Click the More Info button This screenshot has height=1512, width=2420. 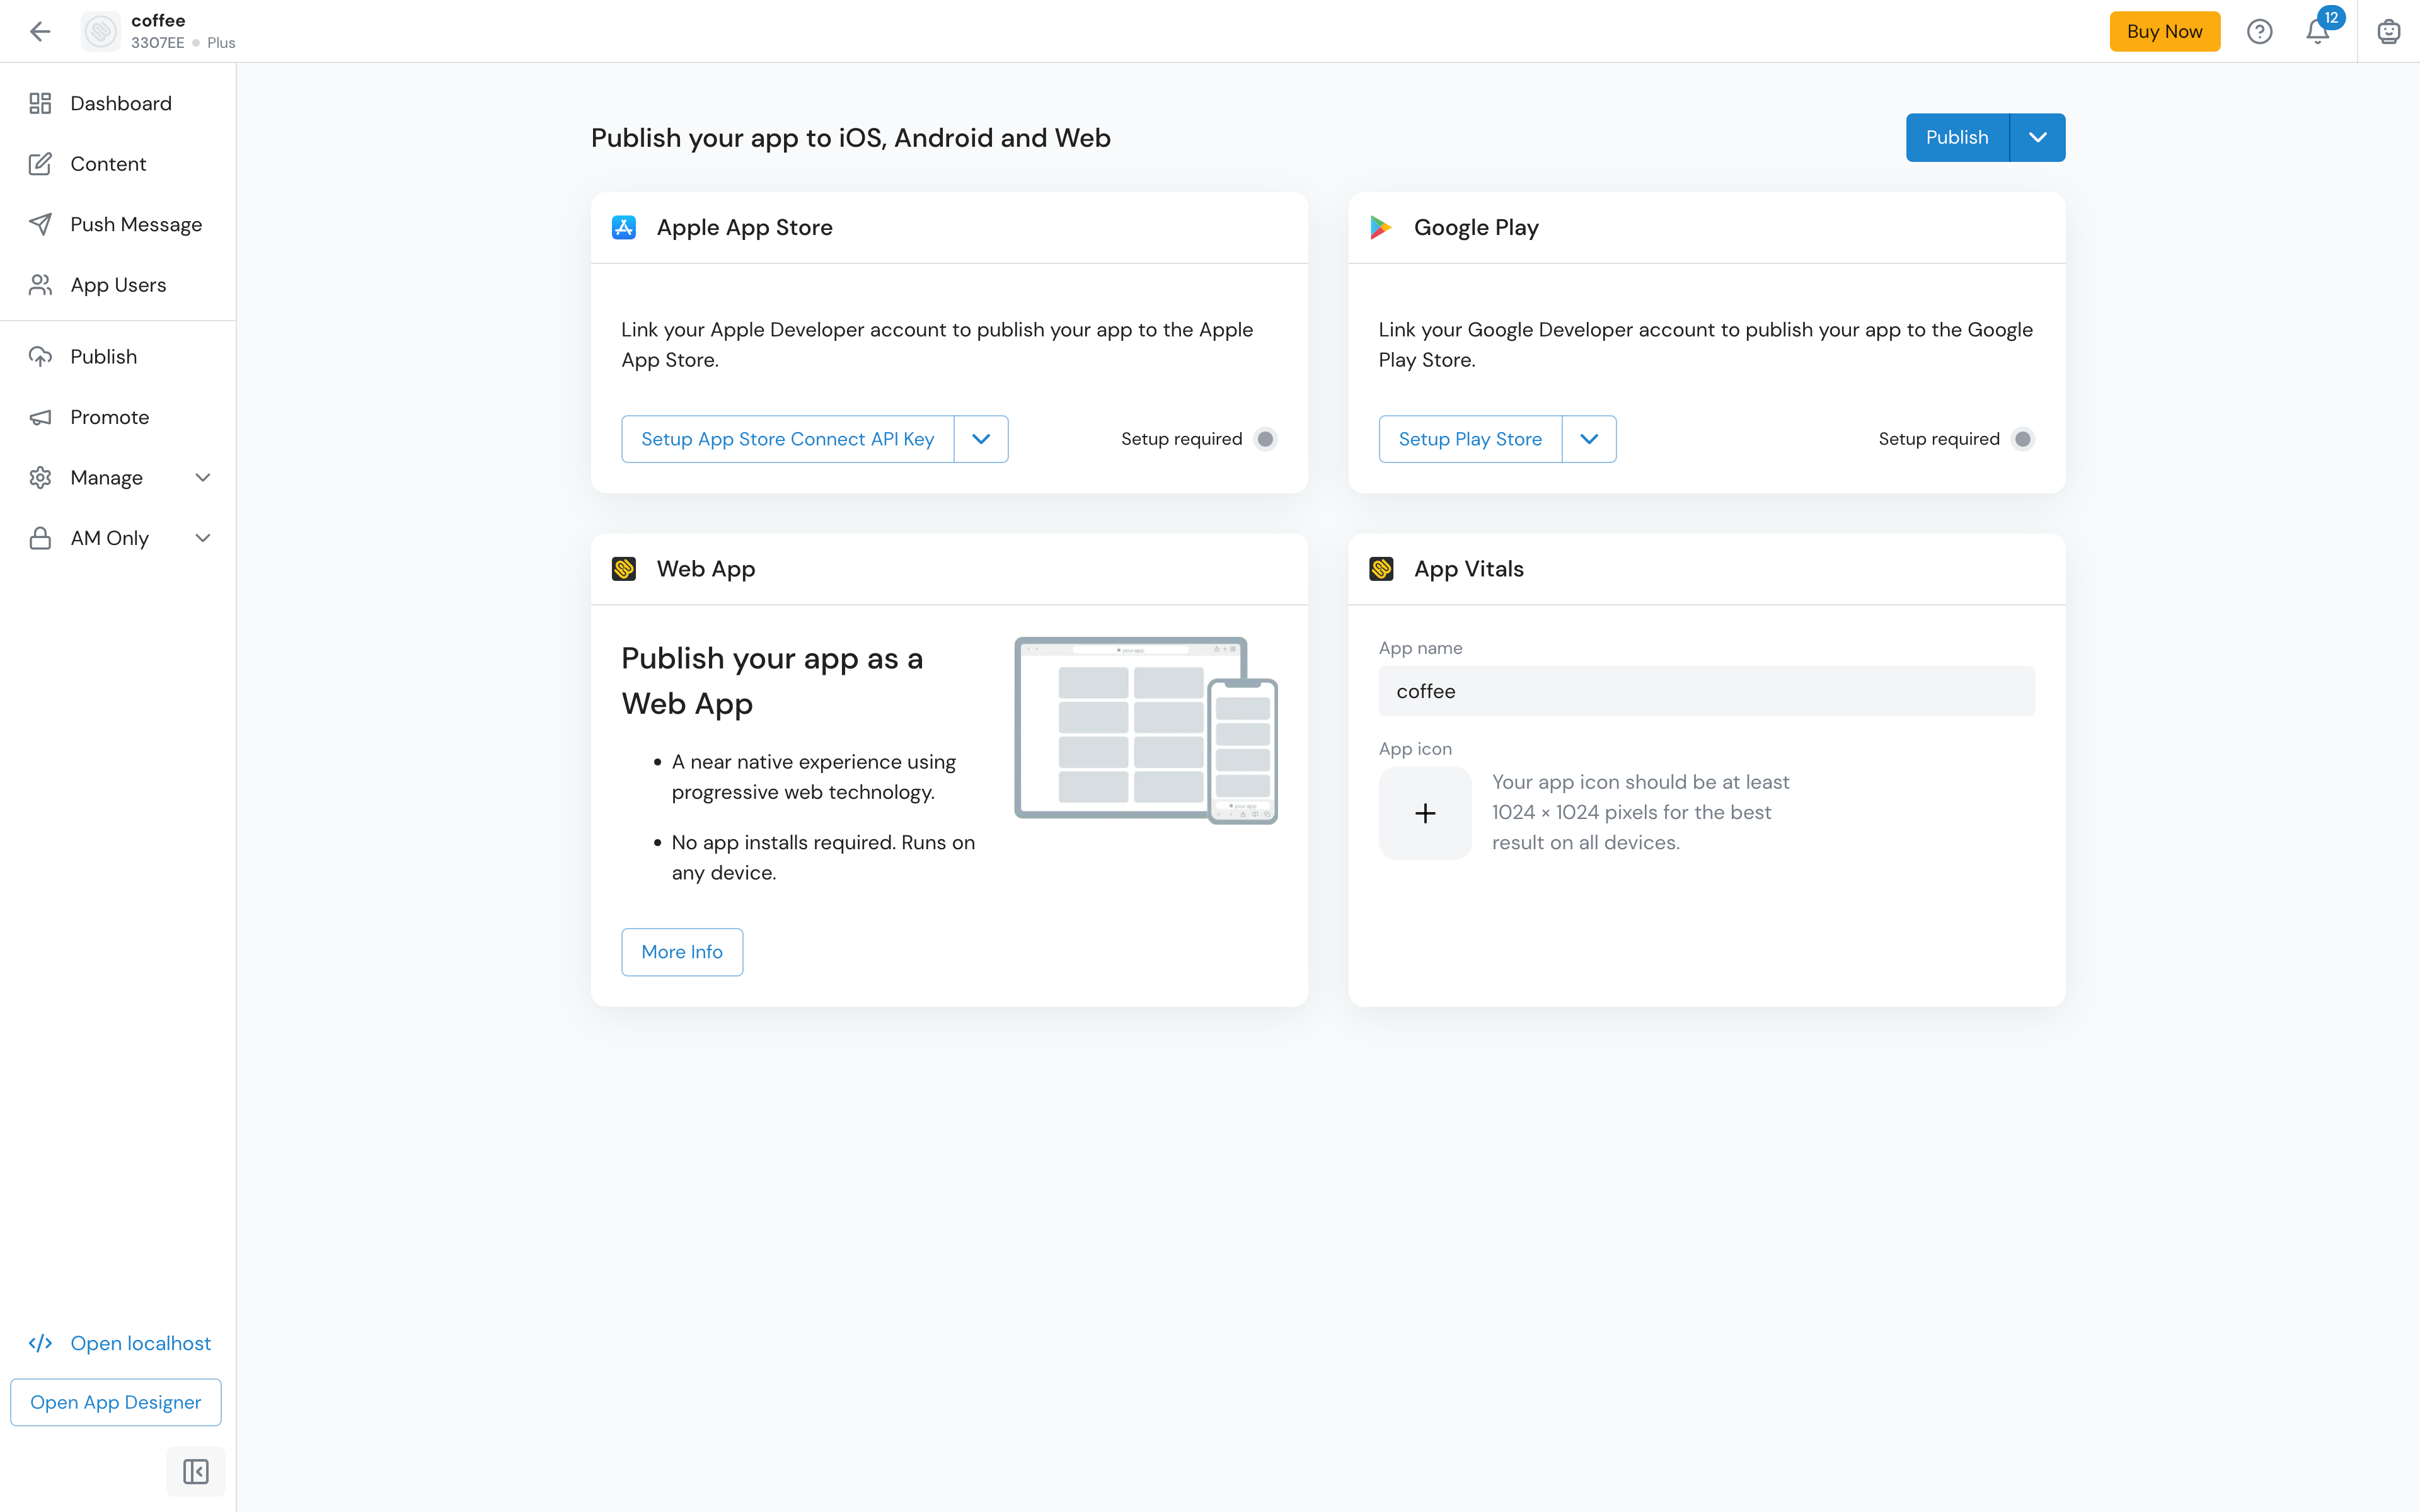point(682,952)
